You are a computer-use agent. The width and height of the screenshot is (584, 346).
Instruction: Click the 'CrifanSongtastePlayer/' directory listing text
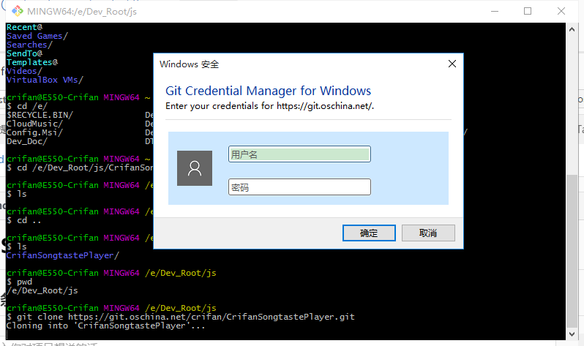(x=63, y=255)
